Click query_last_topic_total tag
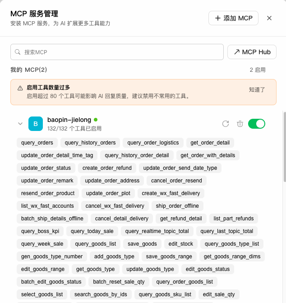This screenshot has width=286, height=303. pos(227,231)
